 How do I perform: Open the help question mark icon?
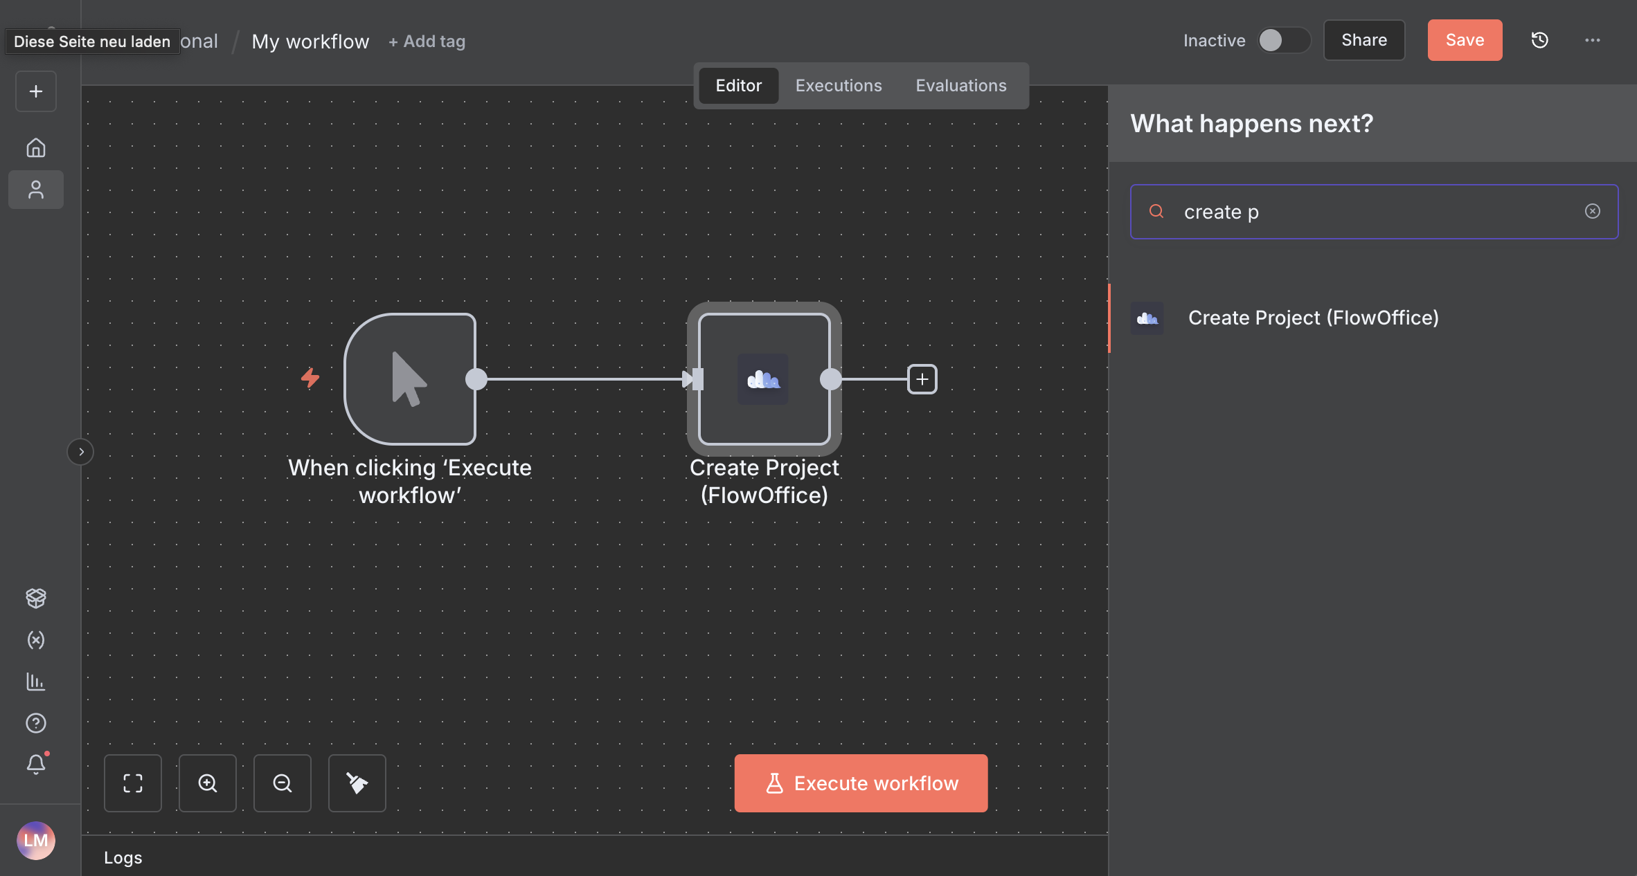tap(36, 723)
